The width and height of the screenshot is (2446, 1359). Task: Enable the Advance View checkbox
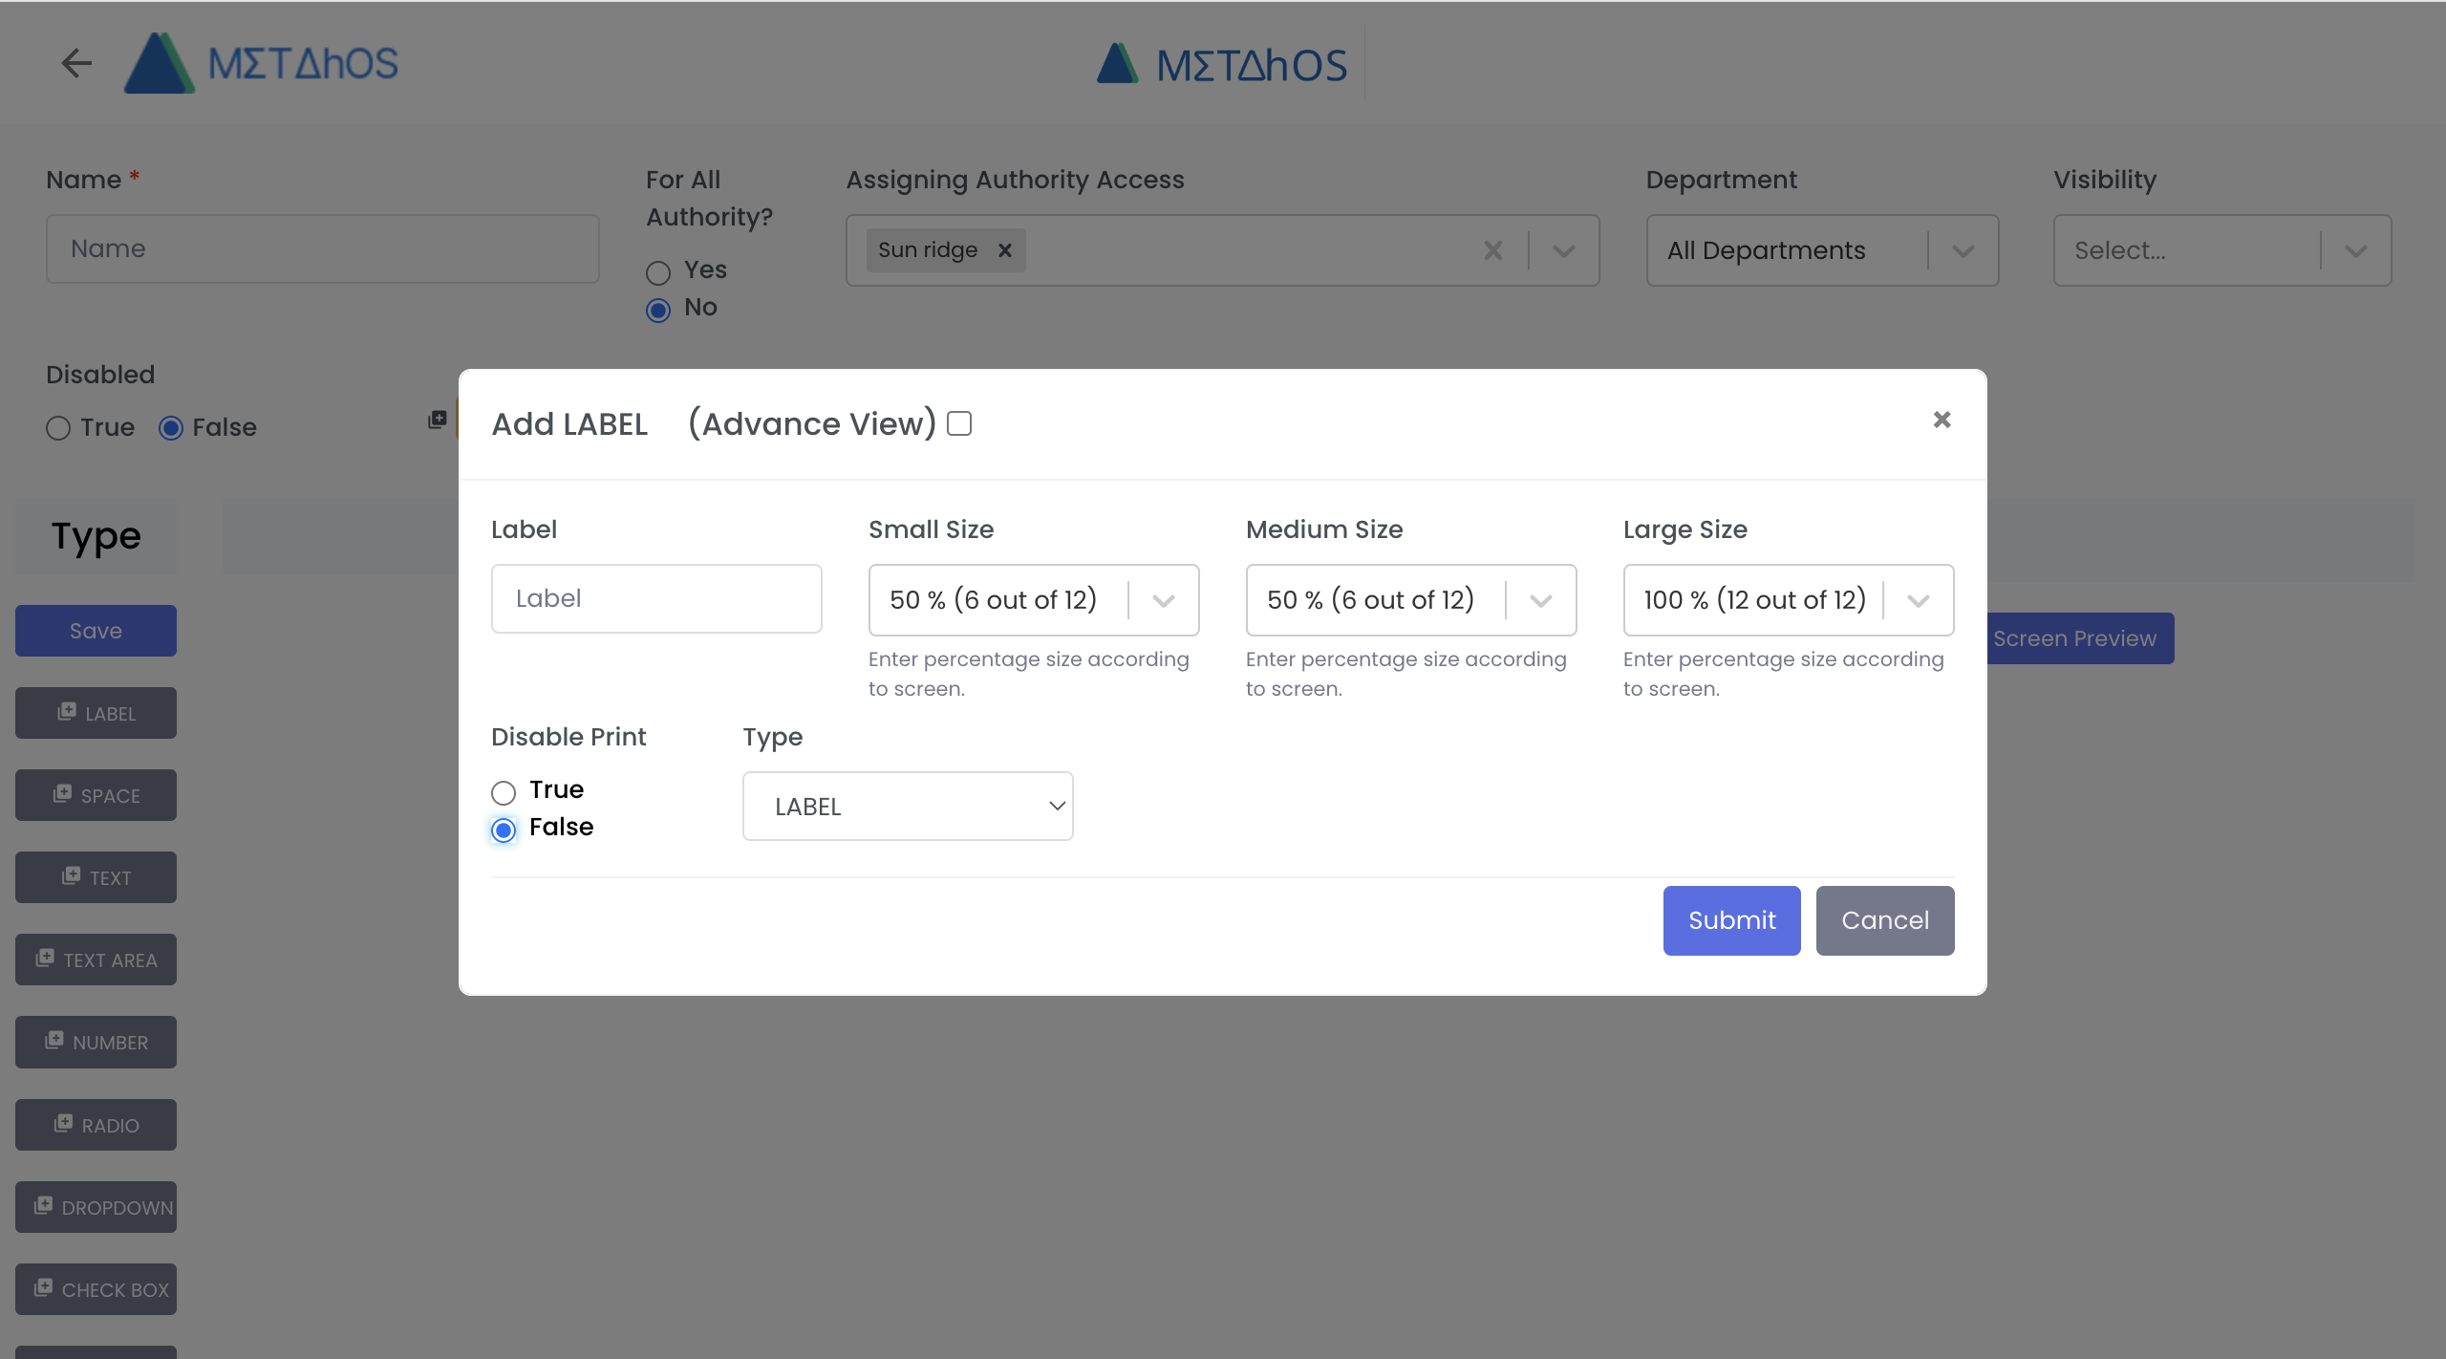click(x=959, y=423)
